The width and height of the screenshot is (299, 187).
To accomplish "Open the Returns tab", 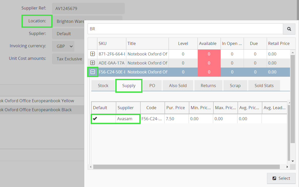I will (x=208, y=85).
